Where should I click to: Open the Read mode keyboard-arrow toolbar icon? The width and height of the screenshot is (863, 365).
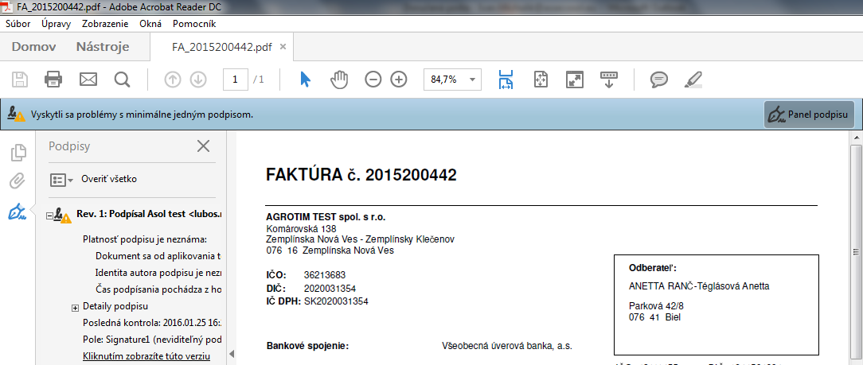point(609,80)
